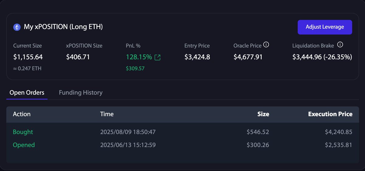Click the $1,155.64 current size value
365x171 pixels.
(28, 57)
